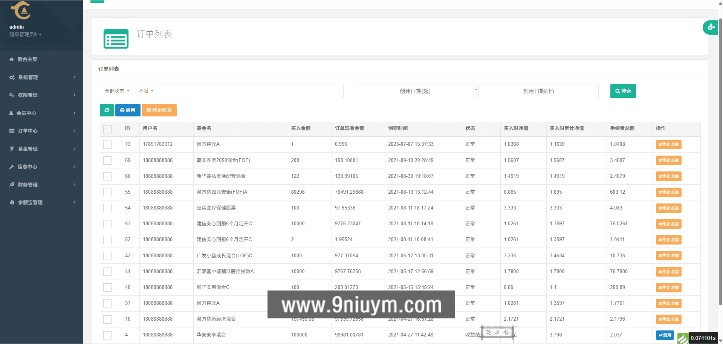Select the header checkbox to choose all orders
Image resolution: width=723 pixels, height=344 pixels.
click(x=107, y=129)
